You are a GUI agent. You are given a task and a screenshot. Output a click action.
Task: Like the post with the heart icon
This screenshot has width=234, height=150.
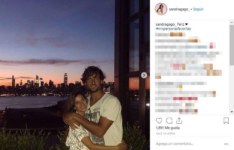pos(159,121)
